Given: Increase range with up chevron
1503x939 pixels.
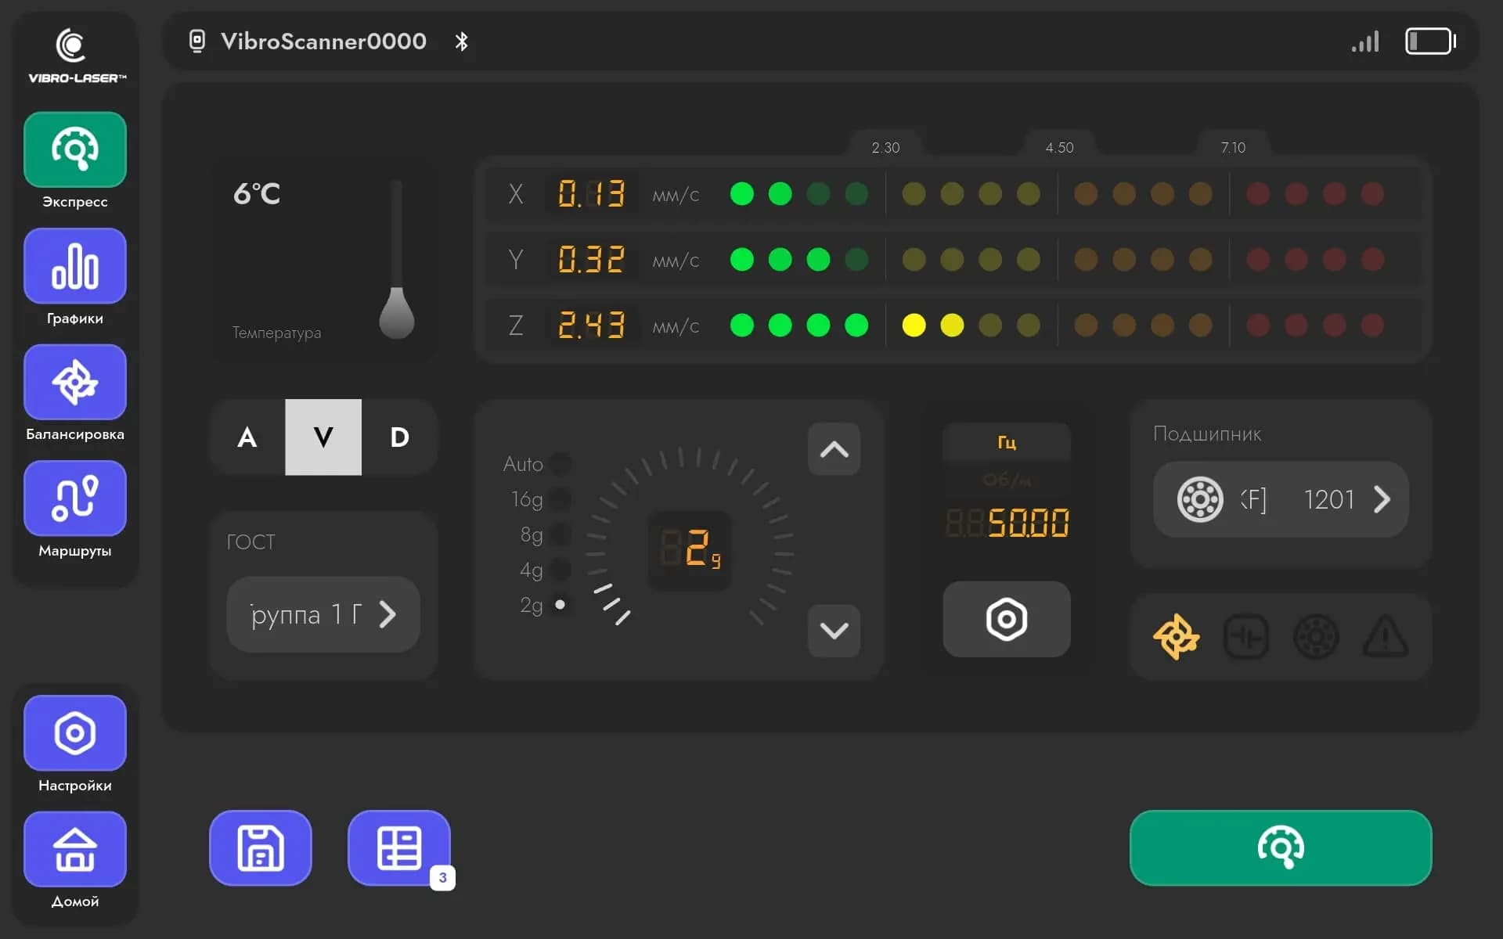Looking at the screenshot, I should (834, 449).
